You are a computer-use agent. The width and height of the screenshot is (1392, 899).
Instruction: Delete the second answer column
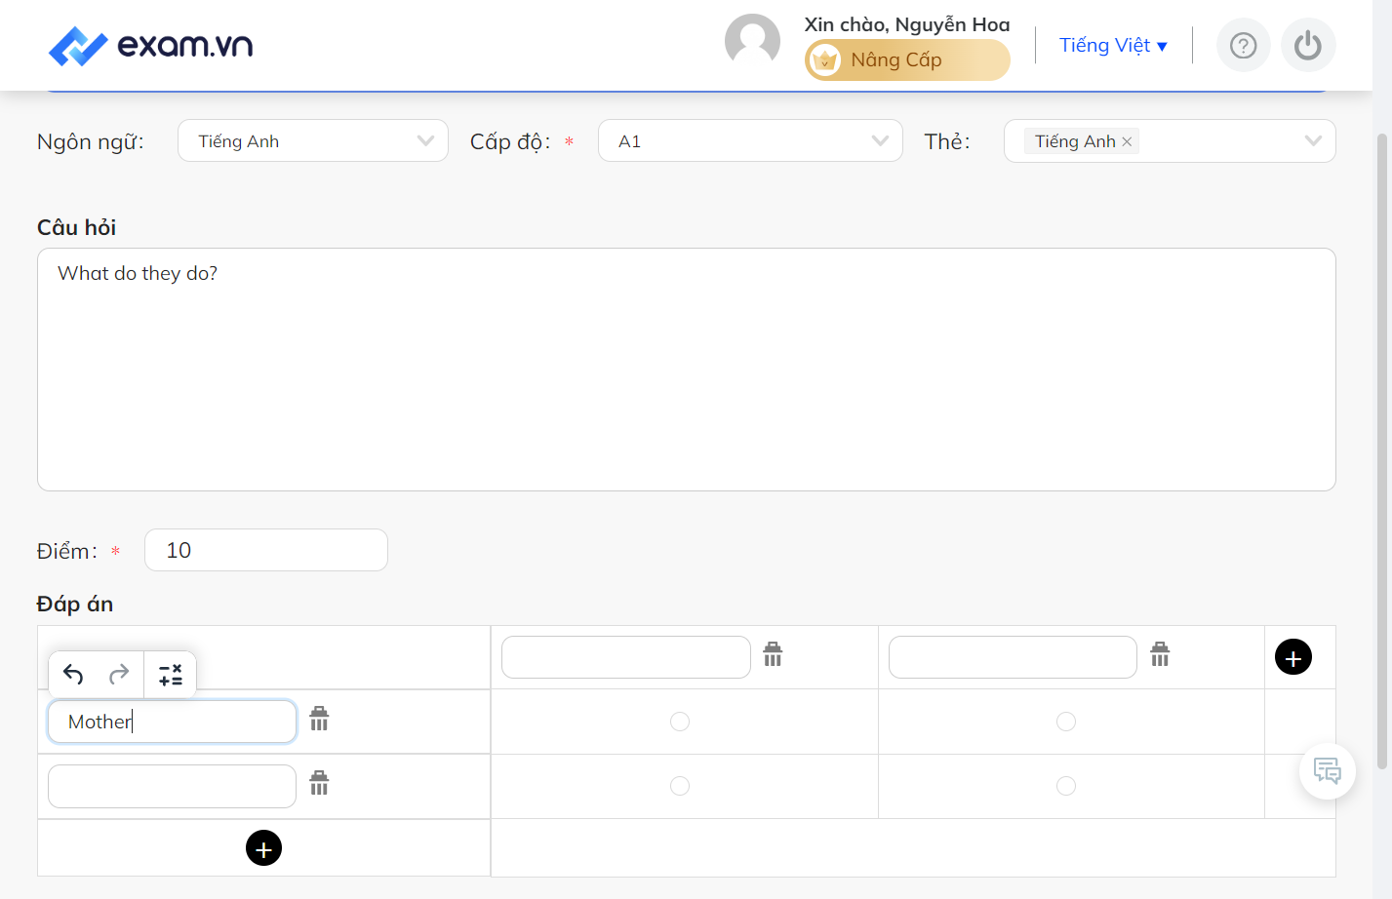[x=1160, y=654]
